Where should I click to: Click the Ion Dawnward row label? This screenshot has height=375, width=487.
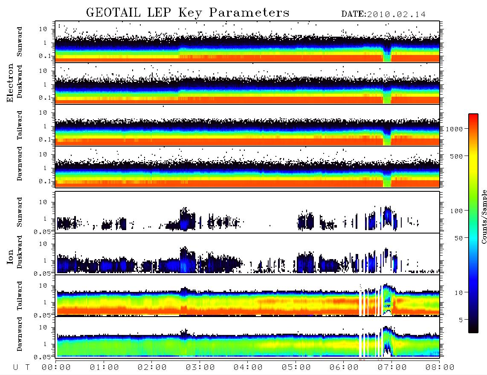pyautogui.click(x=20, y=334)
